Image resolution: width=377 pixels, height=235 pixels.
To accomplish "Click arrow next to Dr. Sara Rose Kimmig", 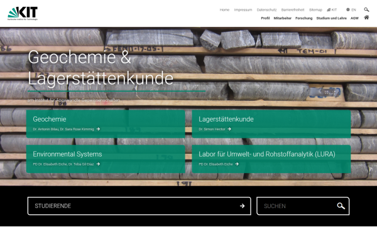I will 98,129.
